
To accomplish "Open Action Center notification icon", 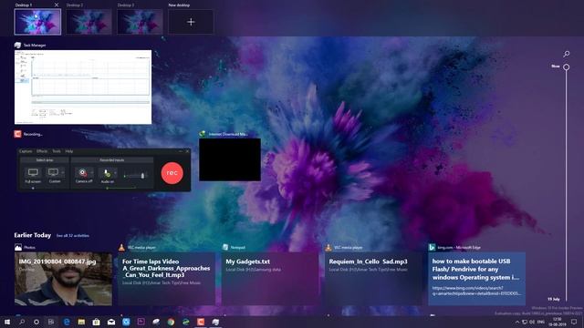I will point(574,322).
